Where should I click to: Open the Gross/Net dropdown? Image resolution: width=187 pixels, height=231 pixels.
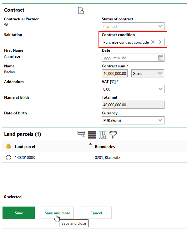click(148, 73)
